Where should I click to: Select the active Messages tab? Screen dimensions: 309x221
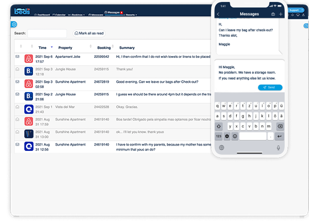coord(114,13)
